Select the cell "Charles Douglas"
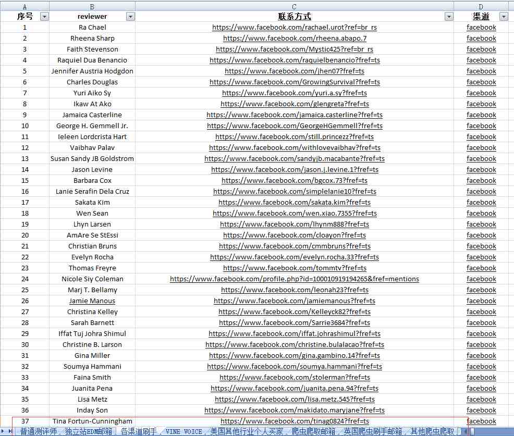Screen dimensions: 514x436 coord(92,82)
